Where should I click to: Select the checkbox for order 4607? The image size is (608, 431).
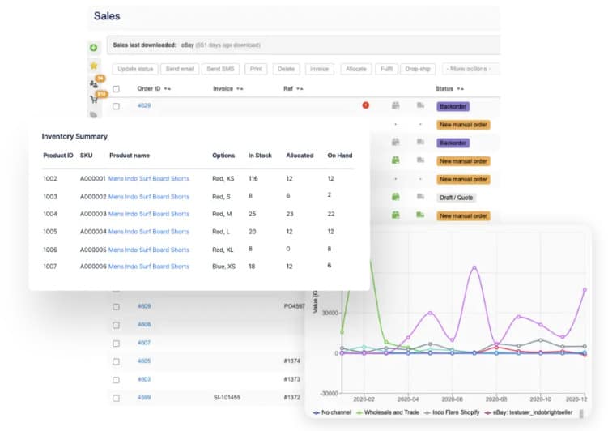pos(116,344)
